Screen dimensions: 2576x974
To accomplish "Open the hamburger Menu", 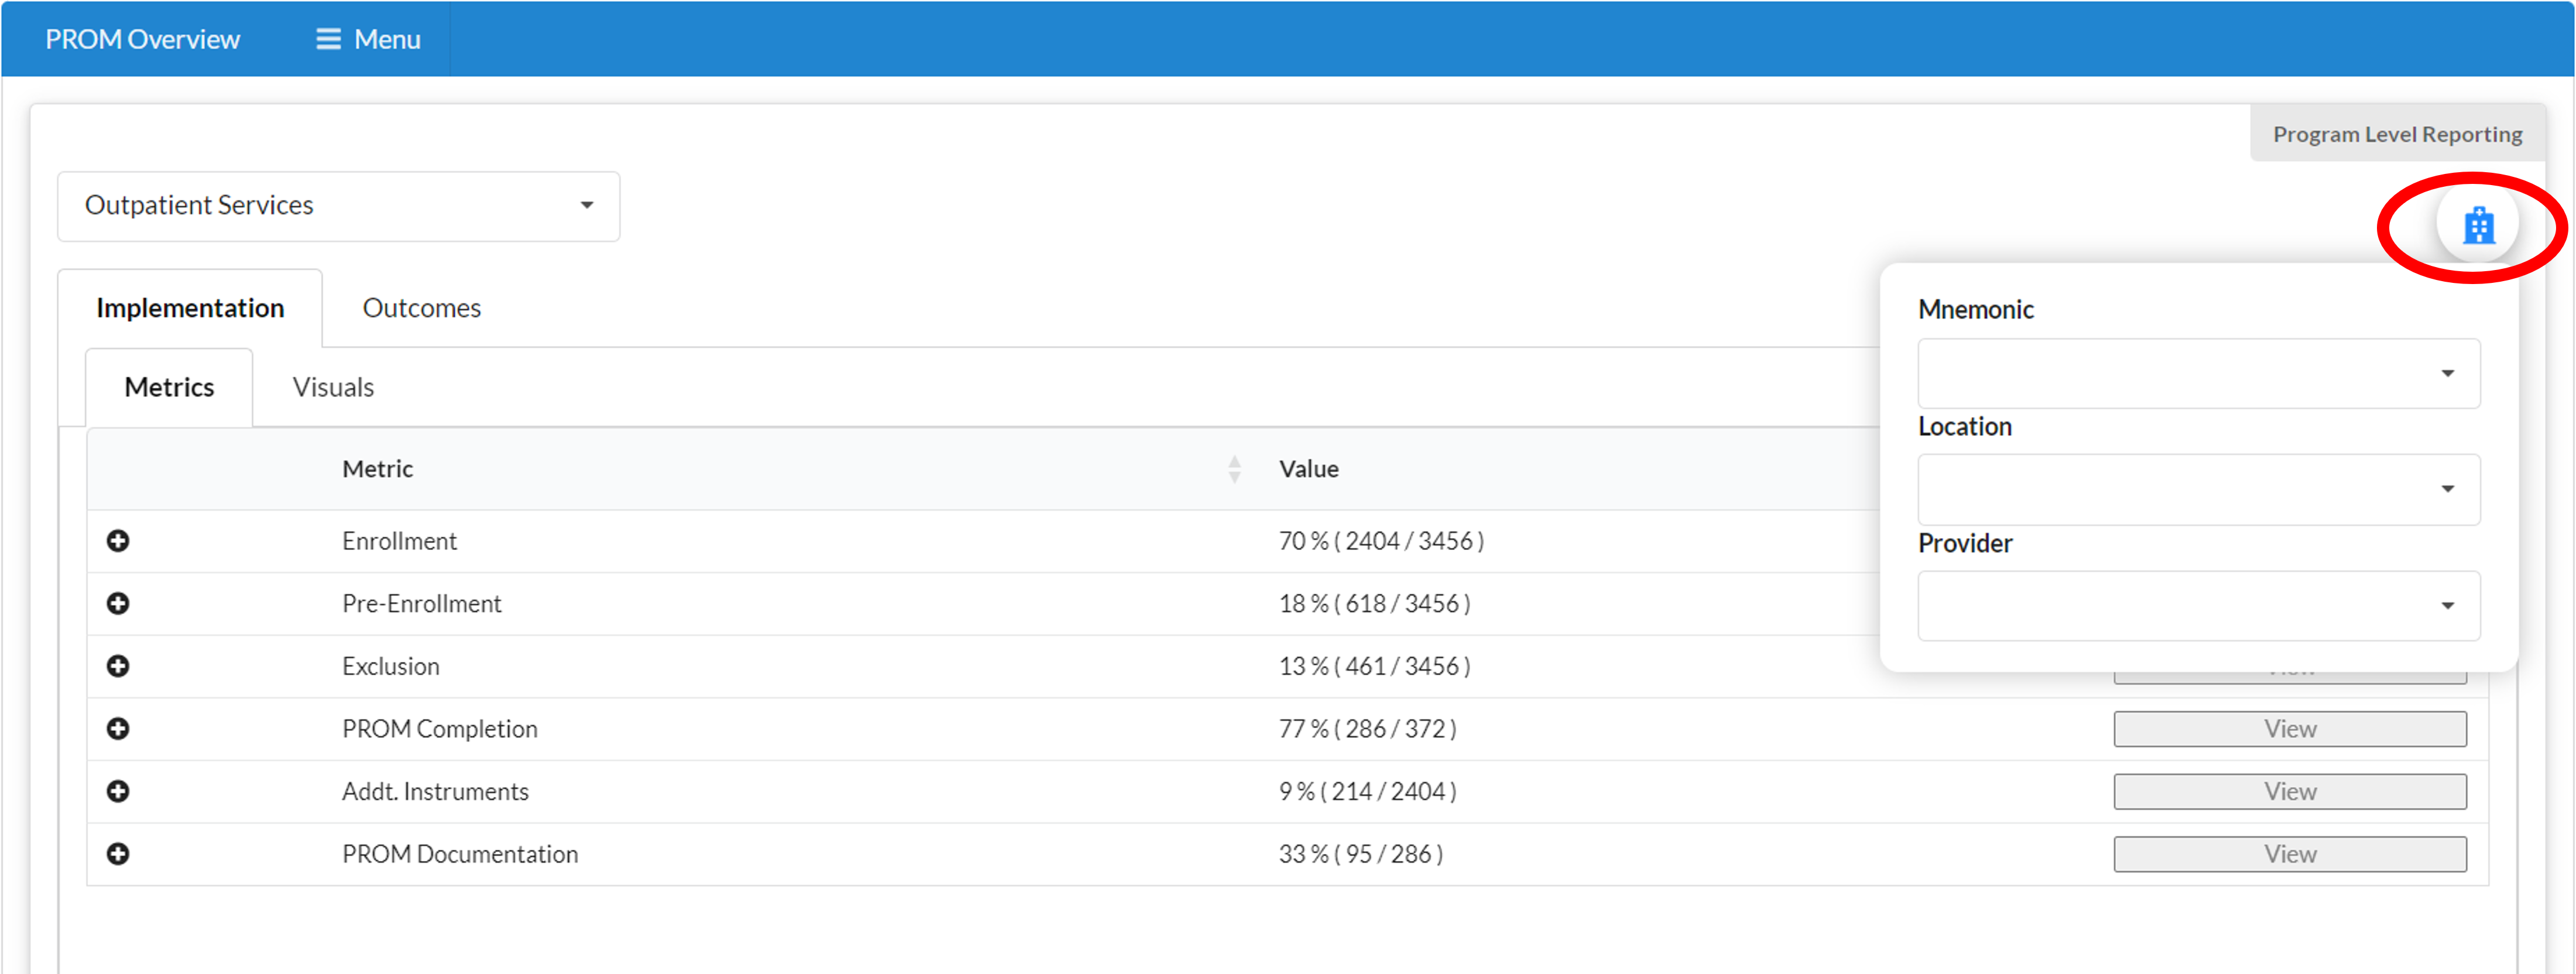I will 368,39.
